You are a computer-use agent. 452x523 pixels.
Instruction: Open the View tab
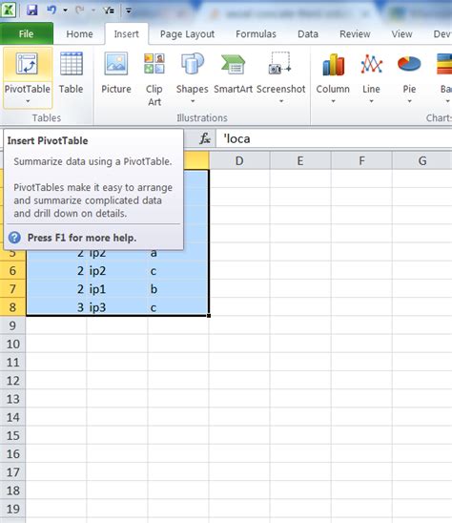tap(401, 33)
